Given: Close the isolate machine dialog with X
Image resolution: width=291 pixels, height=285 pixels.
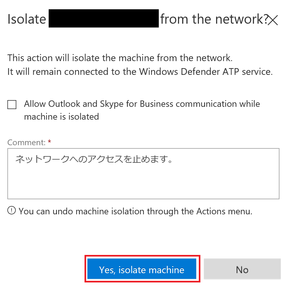Looking at the screenshot, I should [x=273, y=20].
